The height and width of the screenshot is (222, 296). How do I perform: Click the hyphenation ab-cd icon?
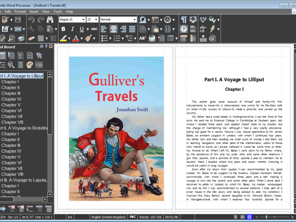[x=203, y=29]
